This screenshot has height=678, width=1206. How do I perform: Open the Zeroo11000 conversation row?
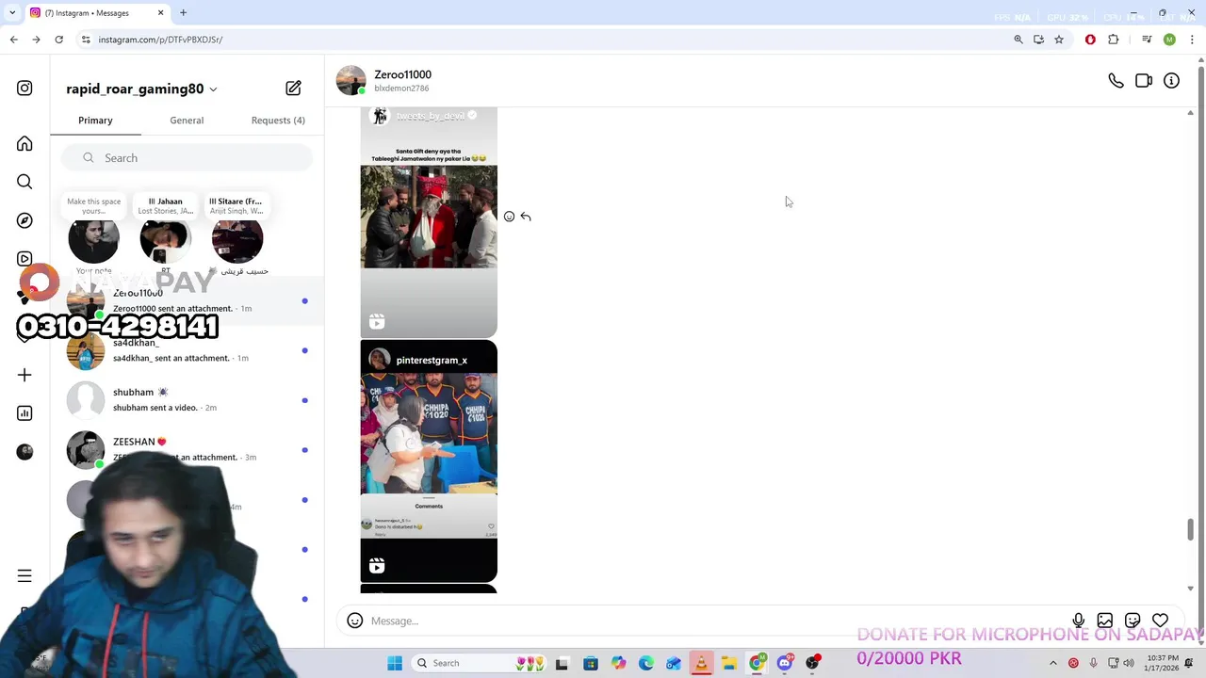(x=187, y=301)
